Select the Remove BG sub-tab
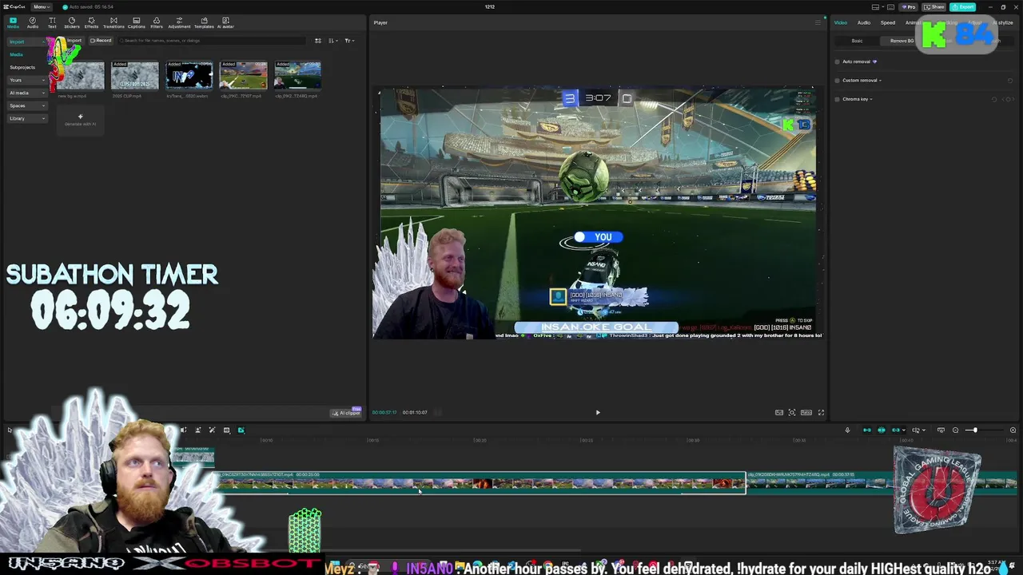Viewport: 1023px width, 575px height. 902,41
